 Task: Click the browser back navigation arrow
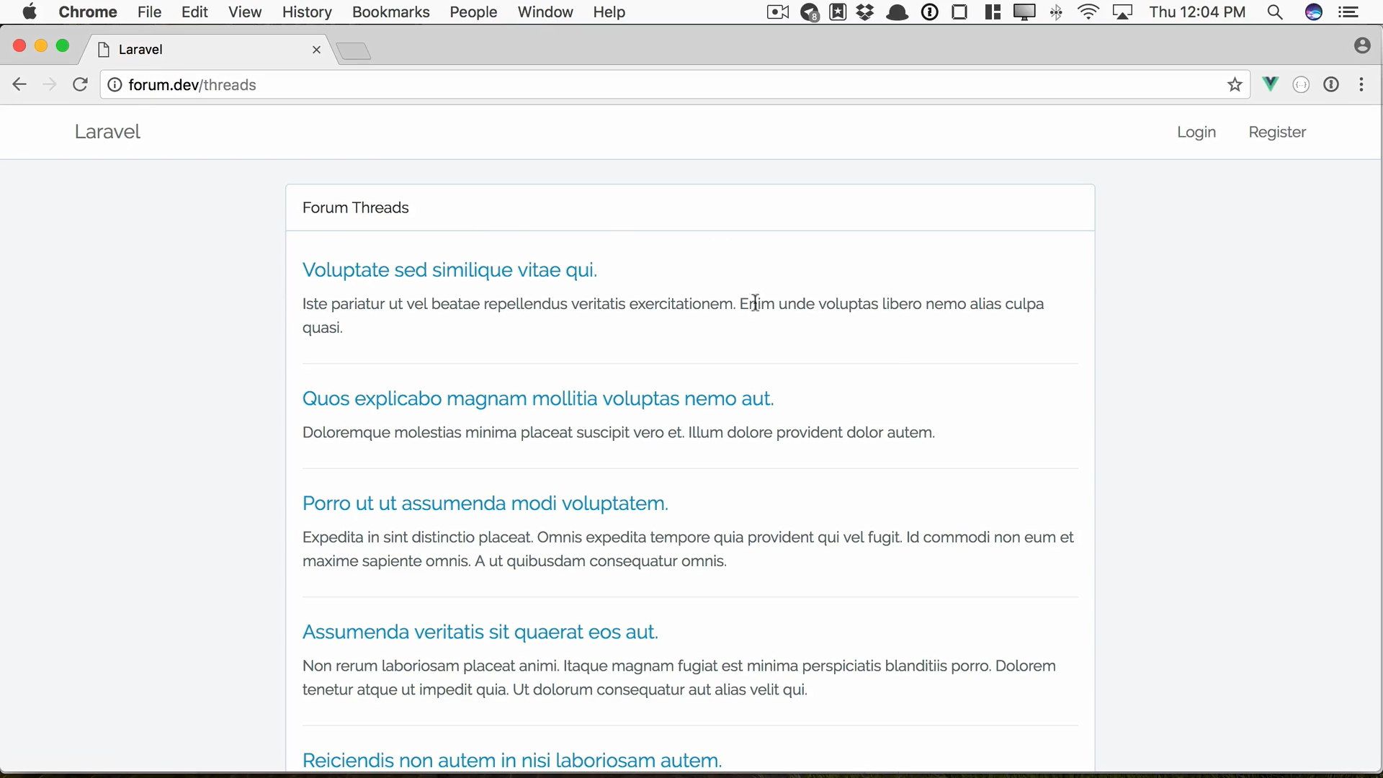click(x=19, y=84)
